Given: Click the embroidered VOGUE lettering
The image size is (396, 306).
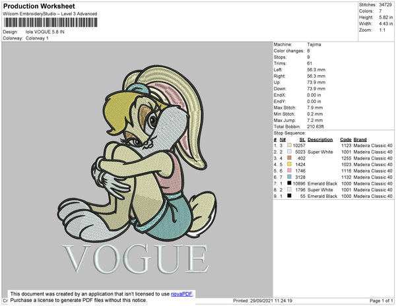Looking at the screenshot, I should [x=135, y=259].
